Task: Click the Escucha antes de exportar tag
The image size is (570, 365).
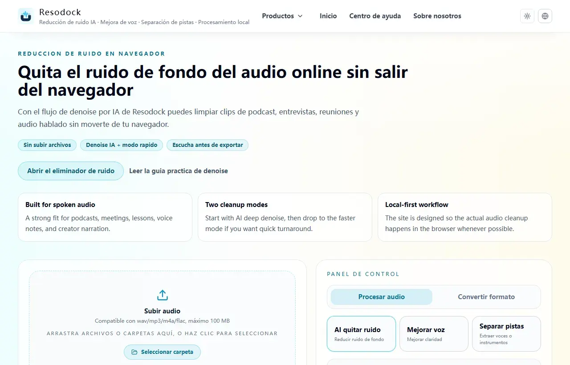Action: [208, 145]
